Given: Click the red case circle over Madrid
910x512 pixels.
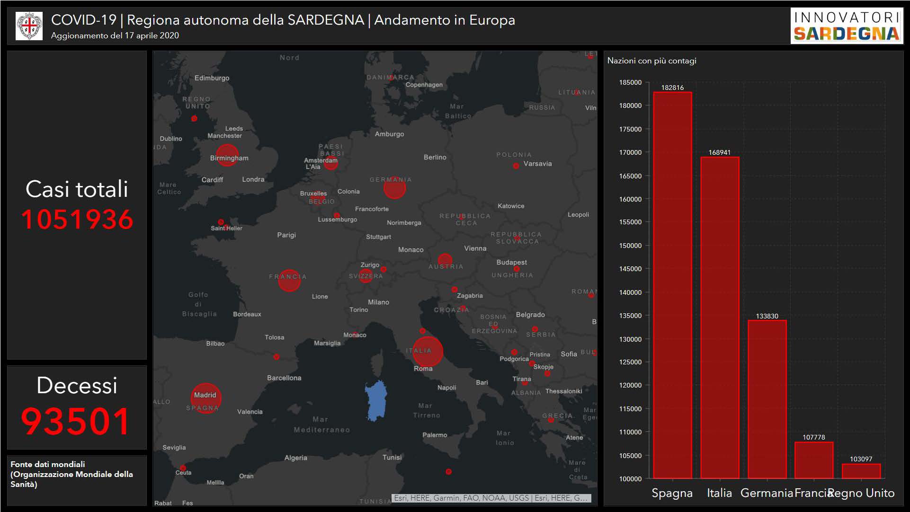Looking at the screenshot, I should coord(205,398).
